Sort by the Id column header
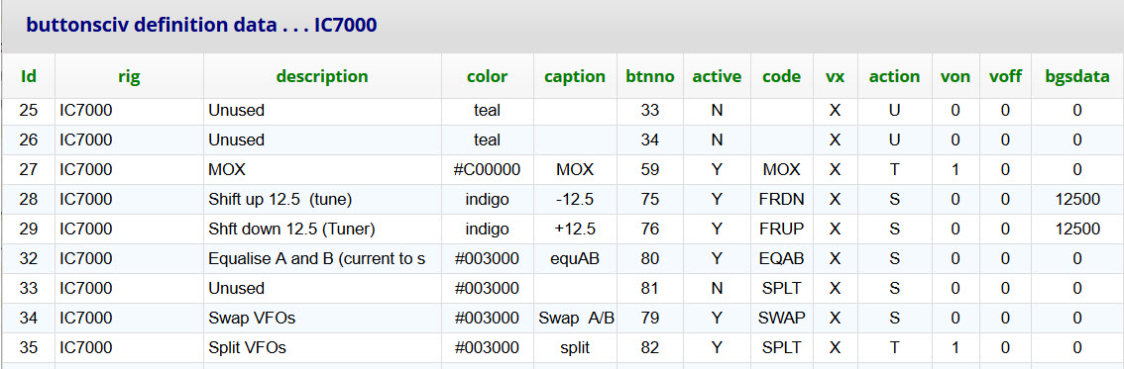 coord(28,76)
